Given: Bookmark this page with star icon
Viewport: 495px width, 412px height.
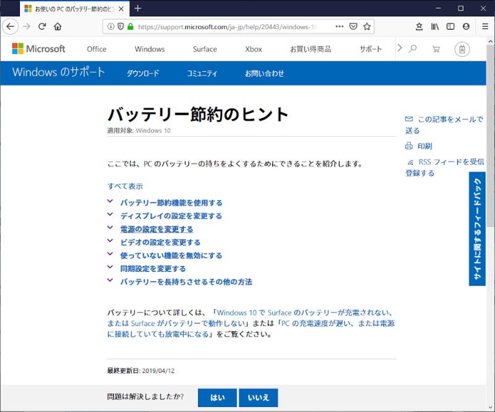Looking at the screenshot, I should point(367,27).
